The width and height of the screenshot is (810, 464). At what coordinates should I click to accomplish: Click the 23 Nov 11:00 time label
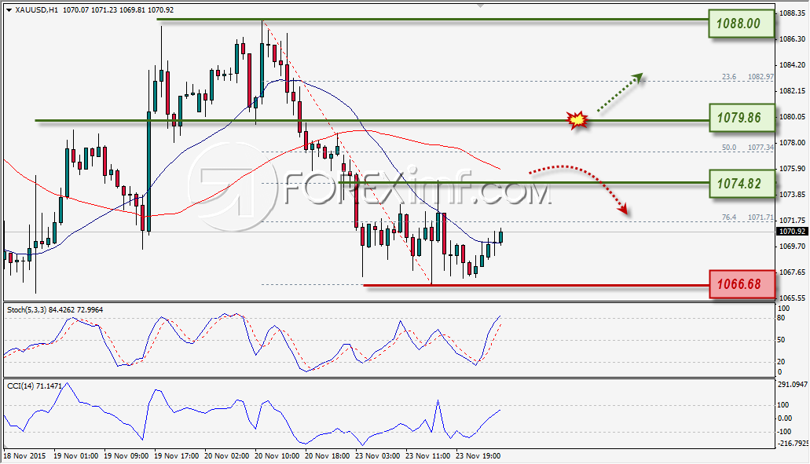tap(427, 455)
